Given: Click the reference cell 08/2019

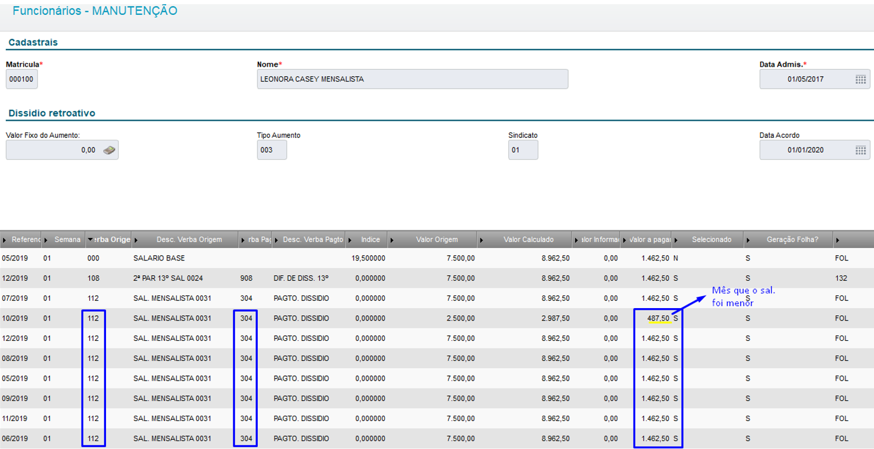Looking at the screenshot, I should (15, 359).
